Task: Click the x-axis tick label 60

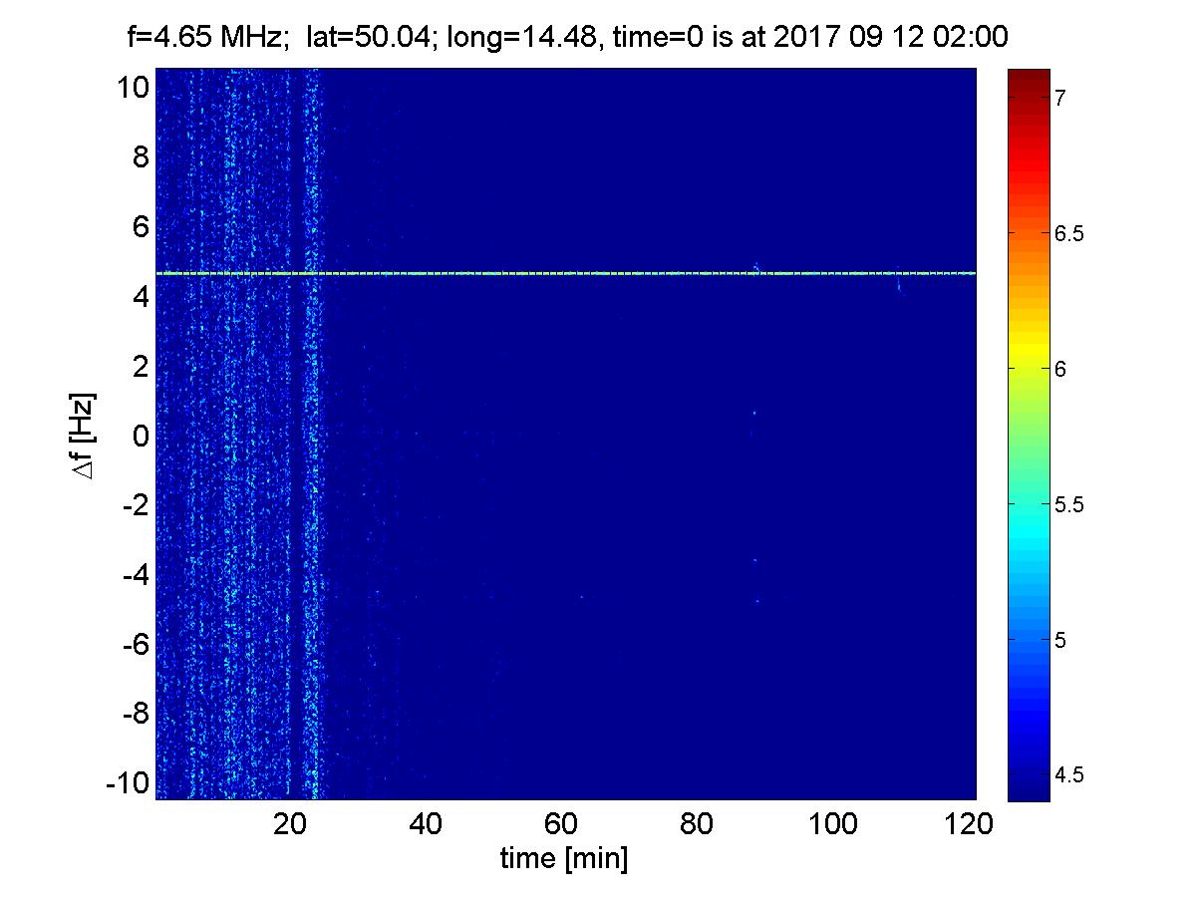Action: pyautogui.click(x=562, y=824)
